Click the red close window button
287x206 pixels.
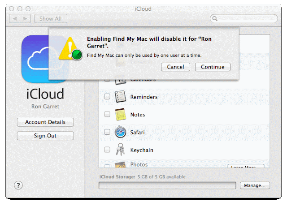(12, 9)
